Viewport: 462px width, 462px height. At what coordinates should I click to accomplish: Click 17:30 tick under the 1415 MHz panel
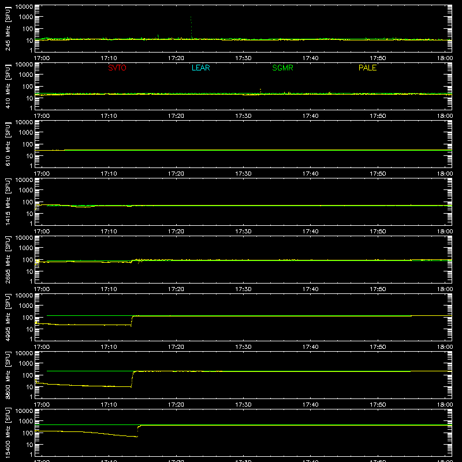tap(243, 232)
